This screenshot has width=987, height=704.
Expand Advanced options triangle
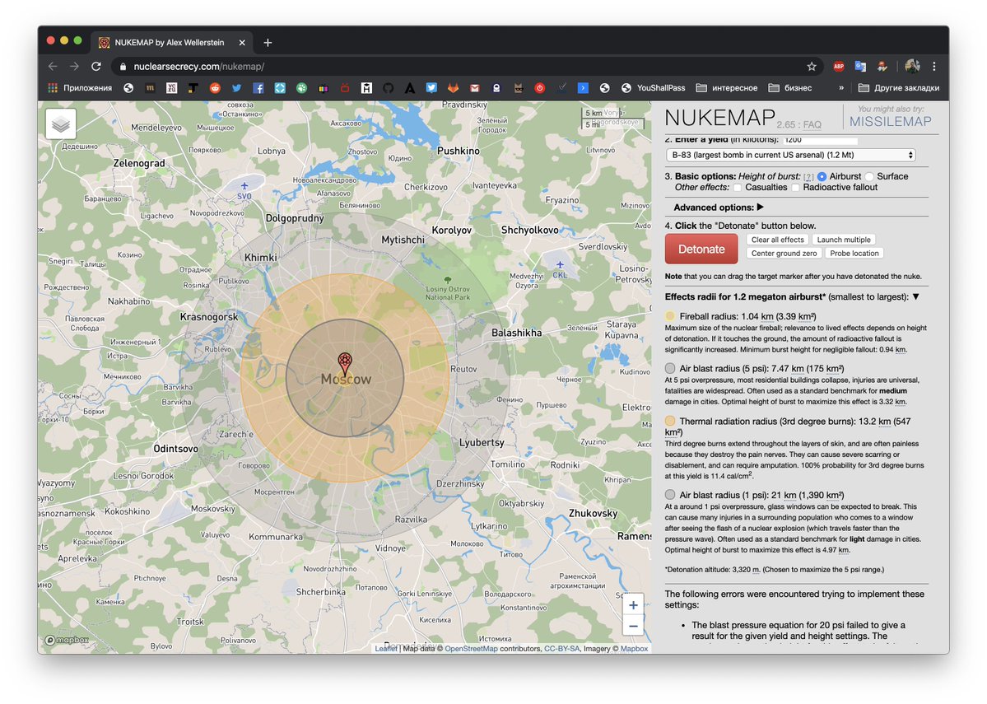761,207
